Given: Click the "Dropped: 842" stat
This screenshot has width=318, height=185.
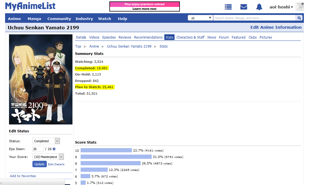Looking at the screenshot, I should tap(87, 81).
